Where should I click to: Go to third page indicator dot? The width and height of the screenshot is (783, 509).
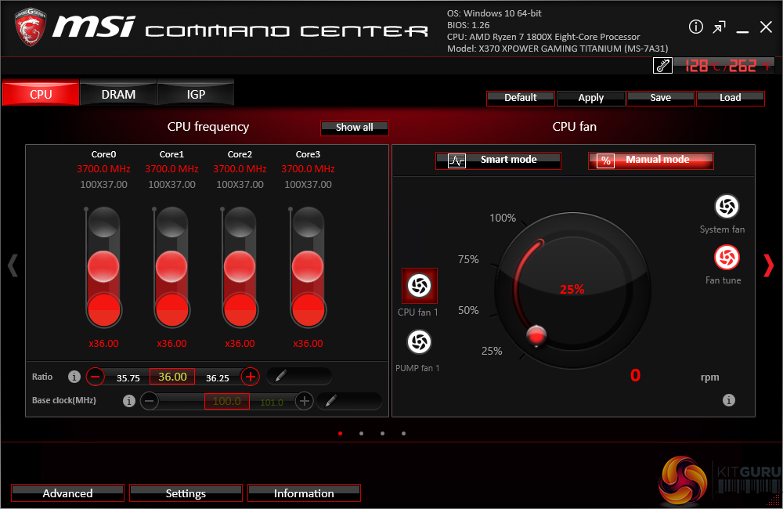382,434
